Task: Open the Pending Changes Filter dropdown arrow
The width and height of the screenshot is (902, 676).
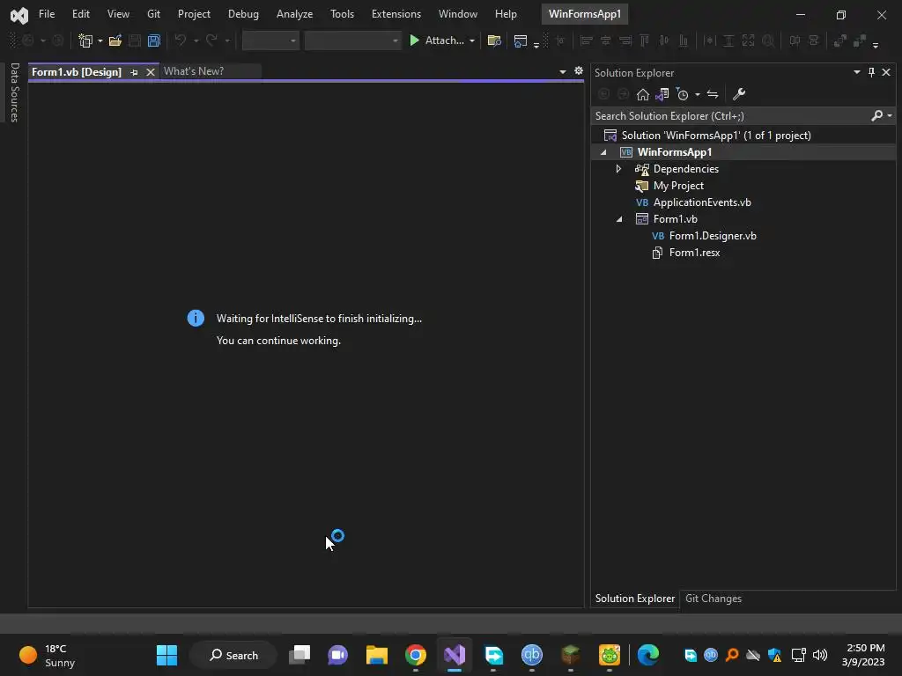Action: [x=698, y=94]
